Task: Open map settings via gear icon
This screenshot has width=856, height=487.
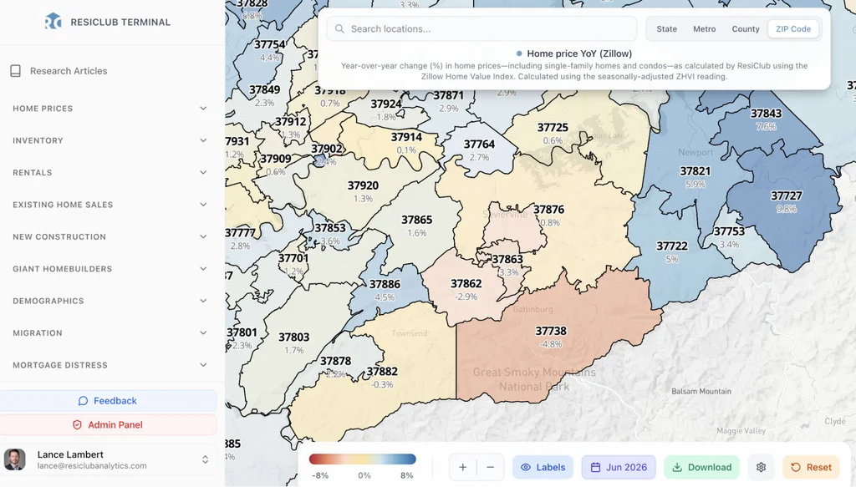Action: click(x=761, y=467)
